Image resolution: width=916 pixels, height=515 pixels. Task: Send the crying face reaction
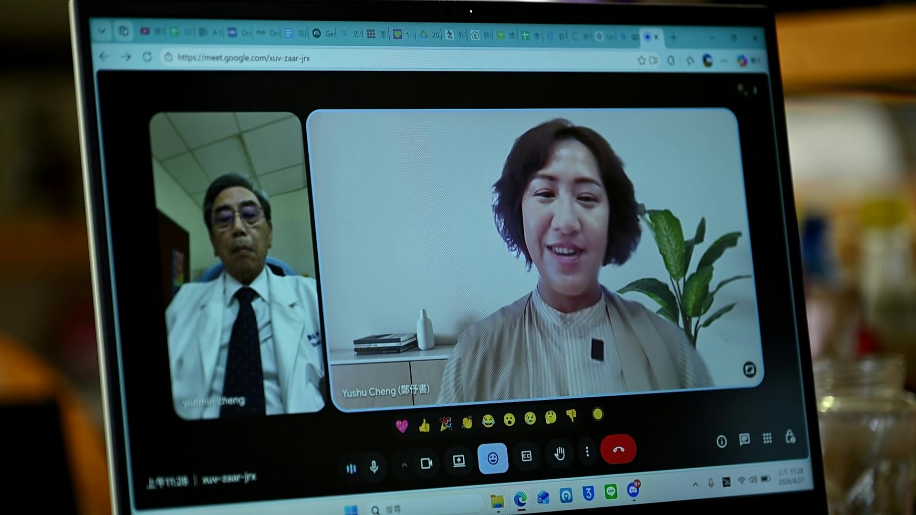530,418
